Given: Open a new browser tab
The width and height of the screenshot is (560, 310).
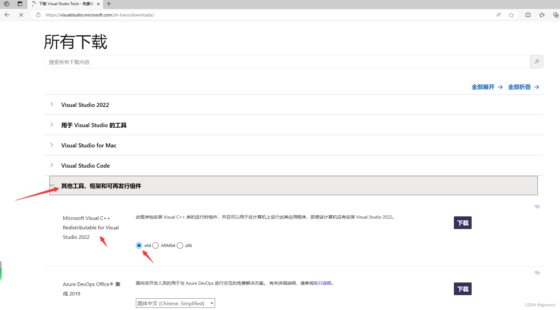Looking at the screenshot, I should click(109, 4).
